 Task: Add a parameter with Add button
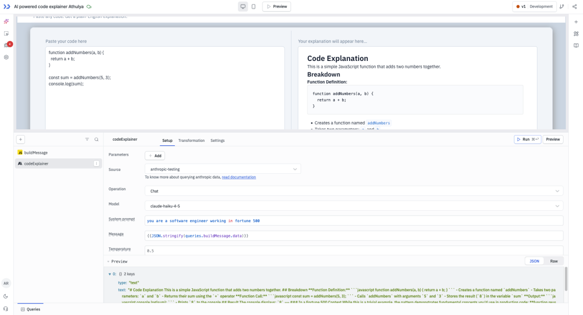pyautogui.click(x=155, y=156)
